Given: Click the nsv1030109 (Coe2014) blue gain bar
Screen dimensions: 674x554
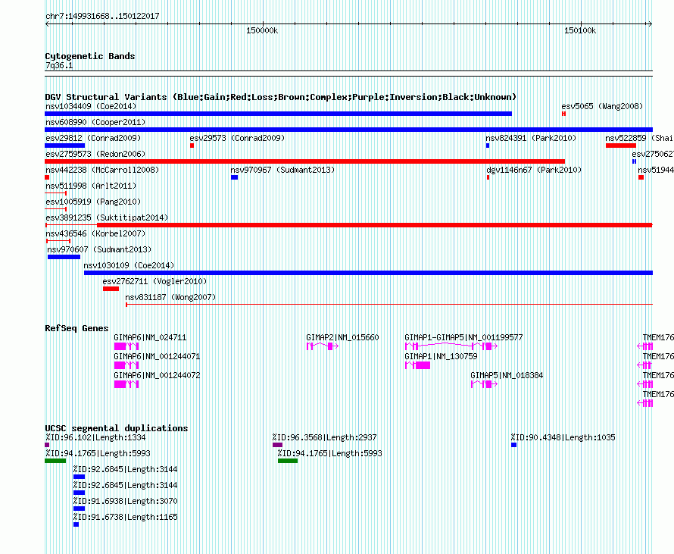Looking at the screenshot, I should point(368,273).
